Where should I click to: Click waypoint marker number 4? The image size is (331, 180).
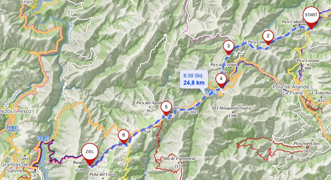(221, 81)
